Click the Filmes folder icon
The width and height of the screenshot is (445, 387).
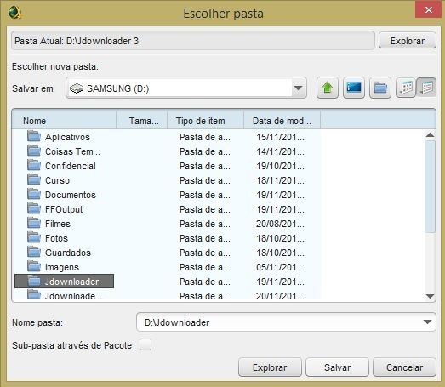click(x=34, y=224)
